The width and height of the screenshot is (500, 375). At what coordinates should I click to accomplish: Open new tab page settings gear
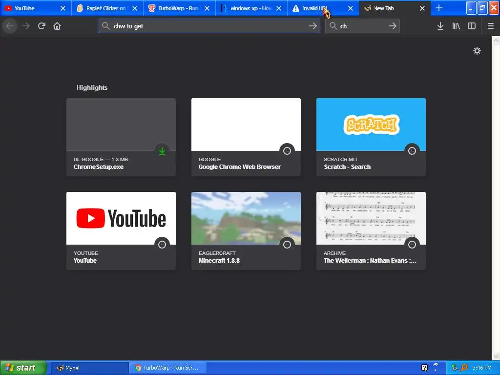[477, 51]
